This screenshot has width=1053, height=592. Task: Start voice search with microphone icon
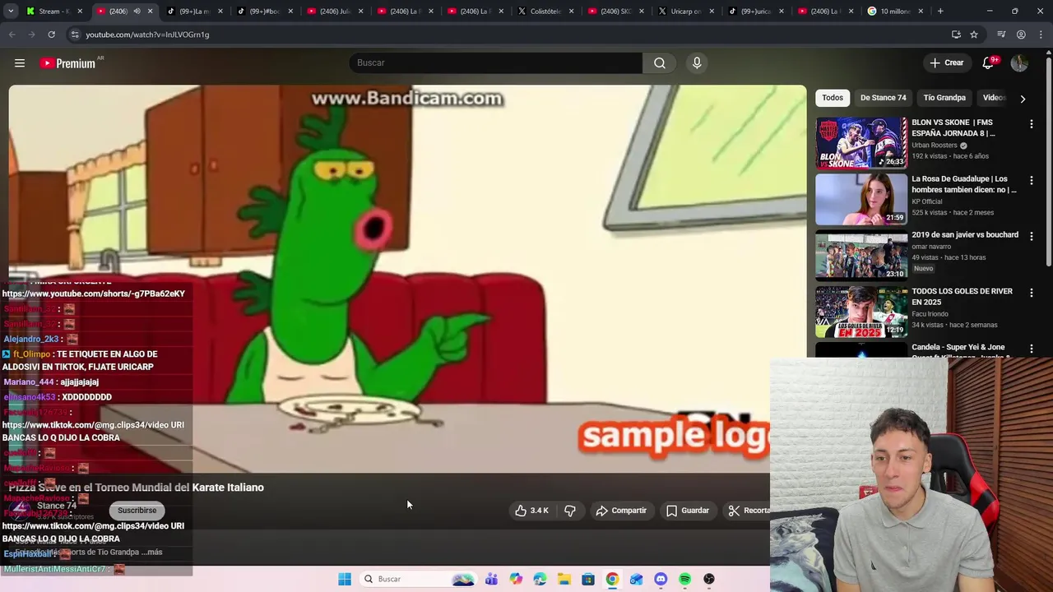[x=697, y=63]
